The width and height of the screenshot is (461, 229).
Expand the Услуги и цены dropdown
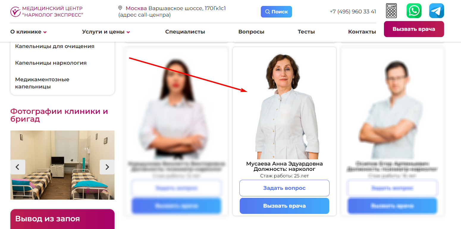click(x=106, y=32)
